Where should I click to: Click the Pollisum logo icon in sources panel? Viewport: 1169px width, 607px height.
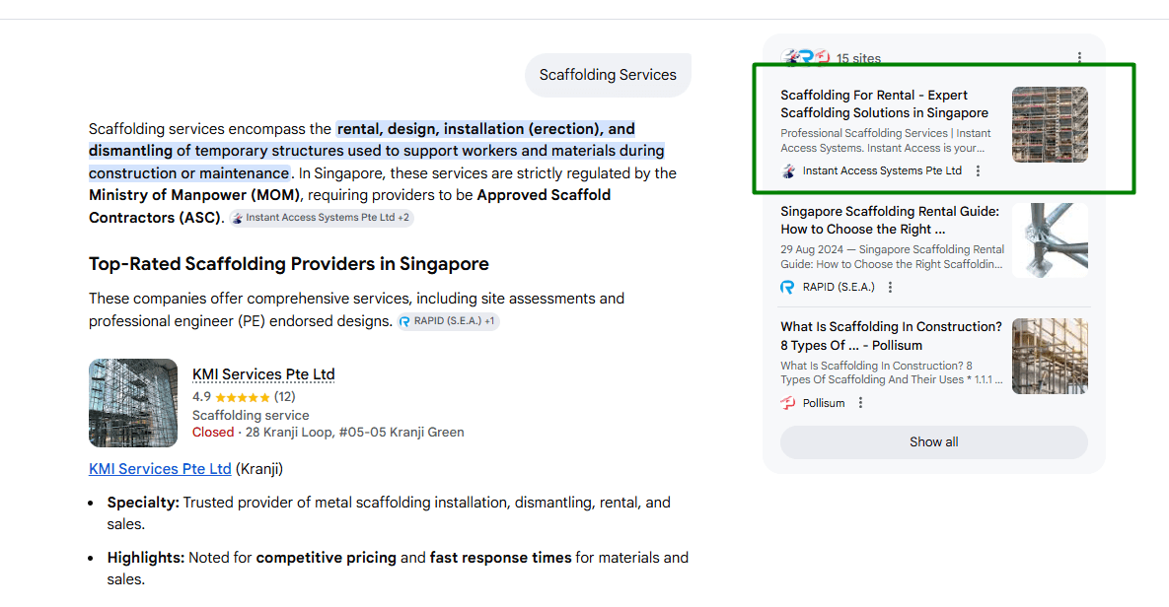[788, 403]
